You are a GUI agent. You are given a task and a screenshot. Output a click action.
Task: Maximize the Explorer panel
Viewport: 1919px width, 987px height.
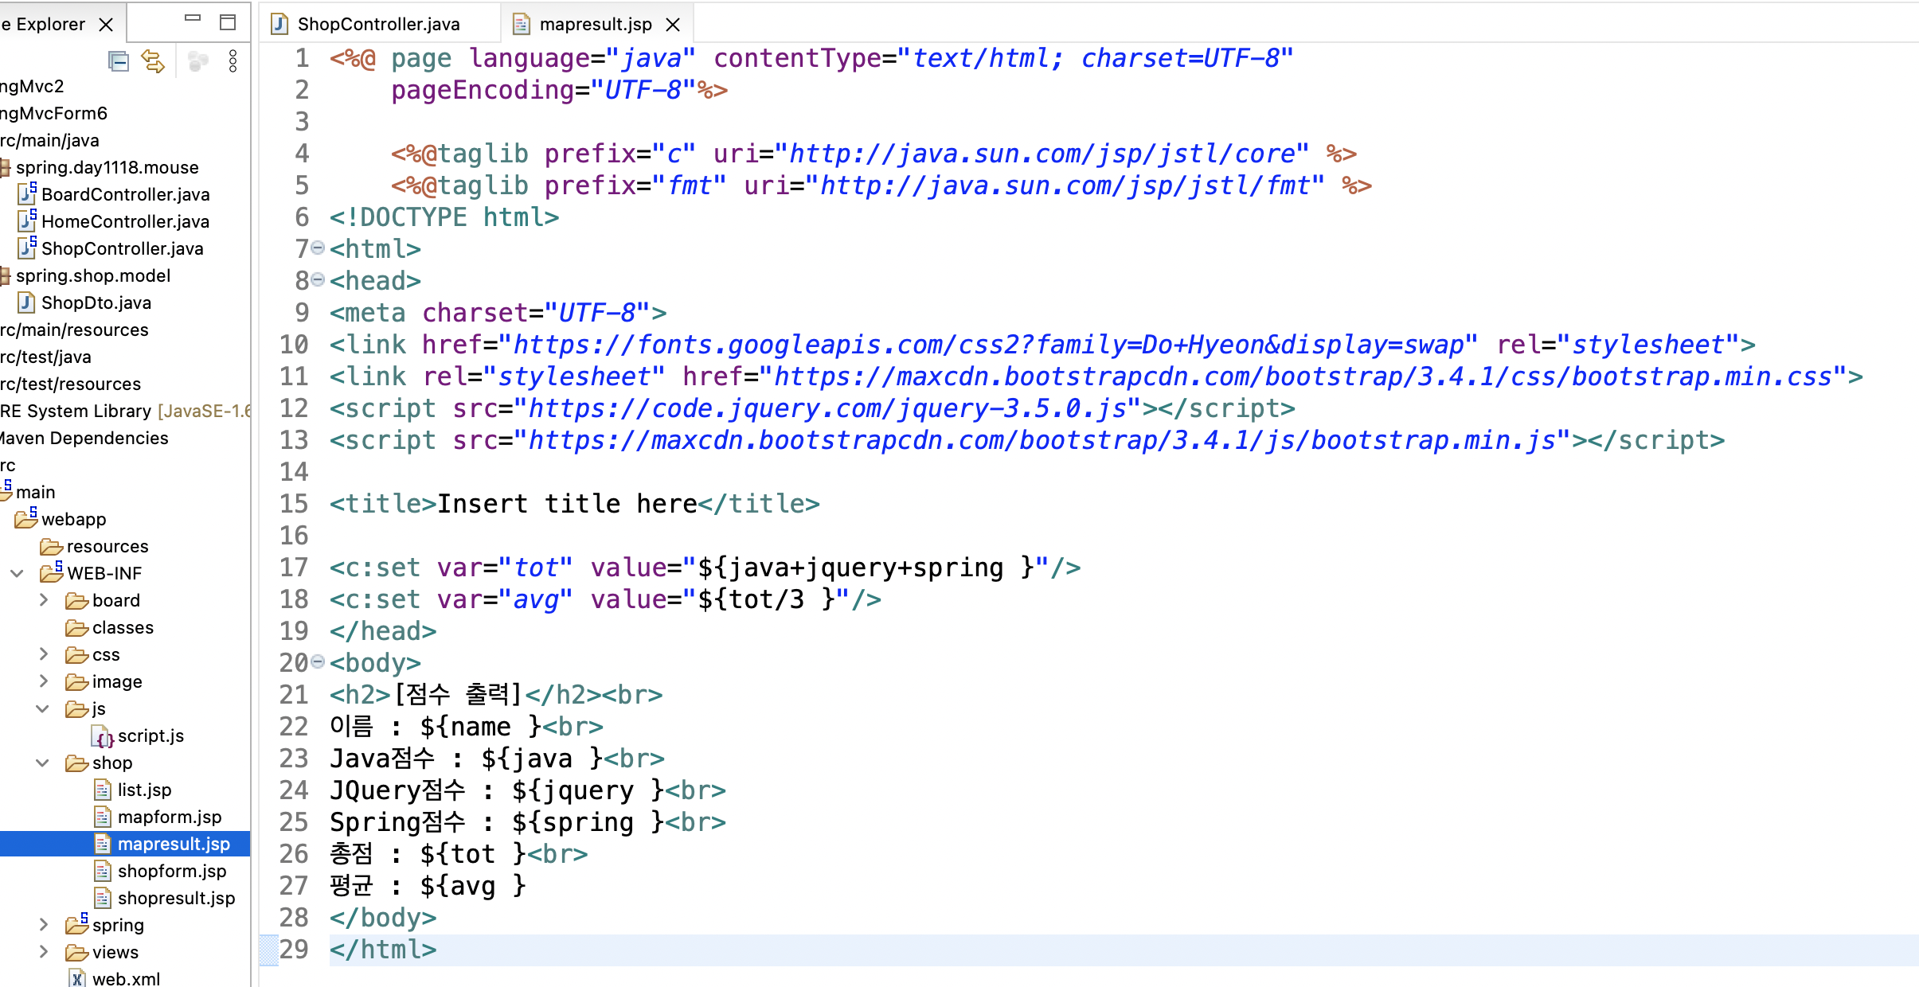[x=228, y=22]
